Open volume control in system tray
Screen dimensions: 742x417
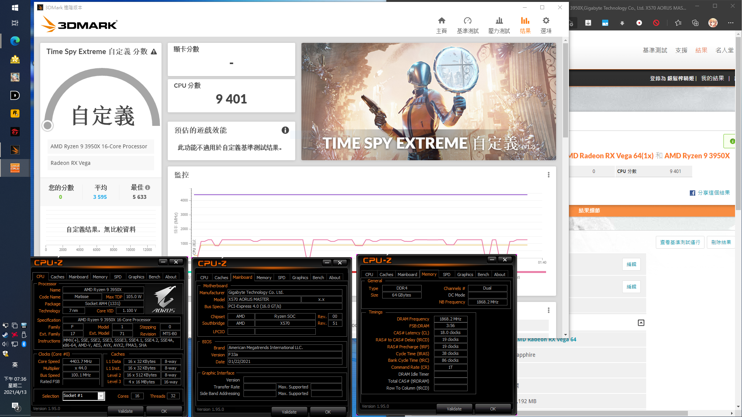click(5, 344)
